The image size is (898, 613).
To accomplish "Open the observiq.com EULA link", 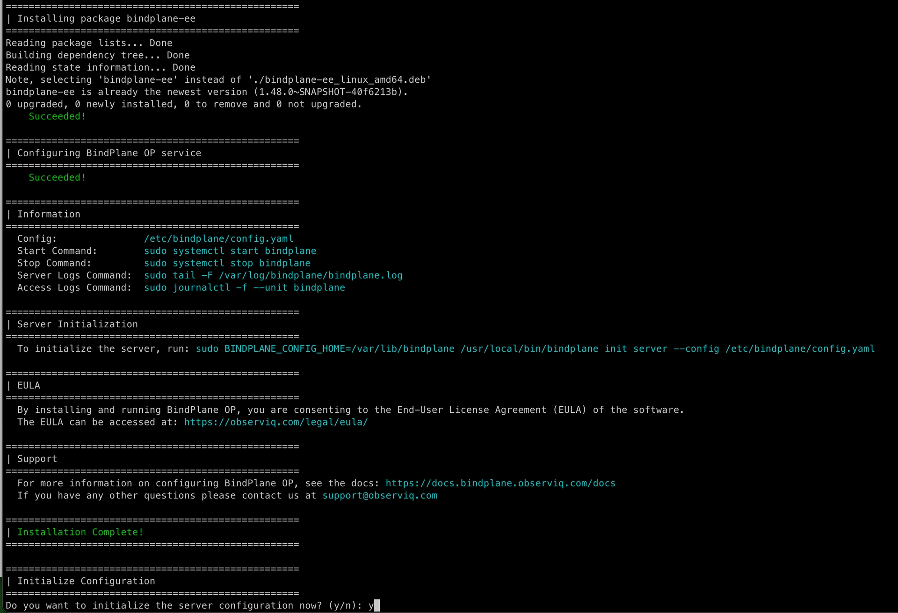I will [276, 422].
